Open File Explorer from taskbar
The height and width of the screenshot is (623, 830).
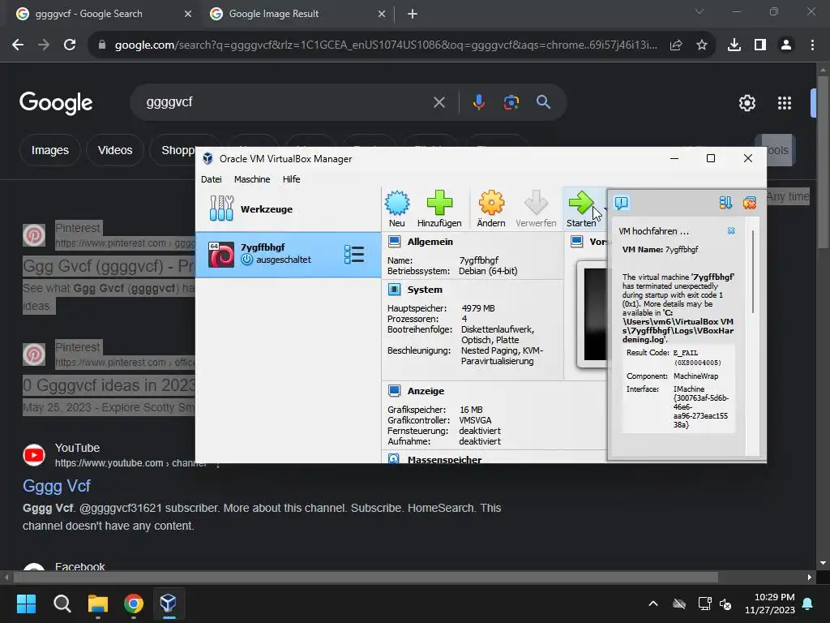pos(98,604)
